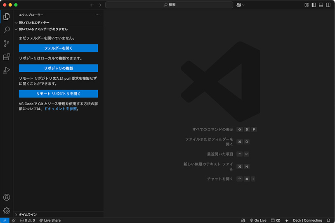
Task: Click the macOS green zoom window button
Action: 16,5
